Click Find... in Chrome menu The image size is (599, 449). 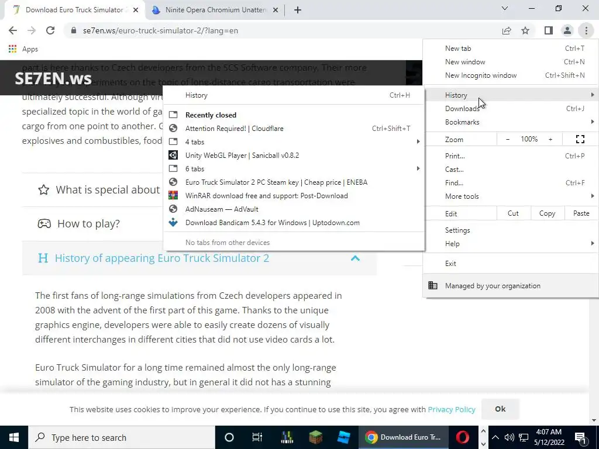[x=511, y=183]
